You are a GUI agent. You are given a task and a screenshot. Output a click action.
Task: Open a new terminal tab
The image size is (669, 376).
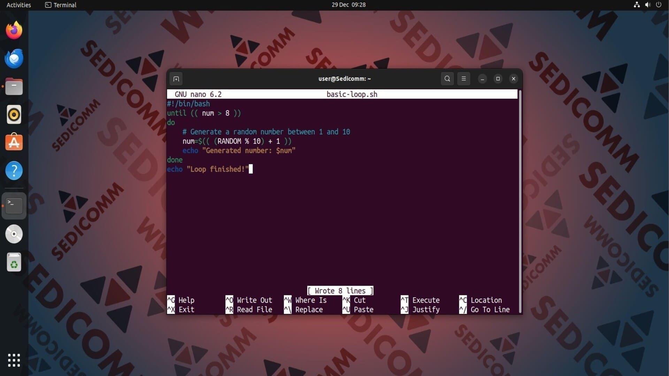(176, 79)
